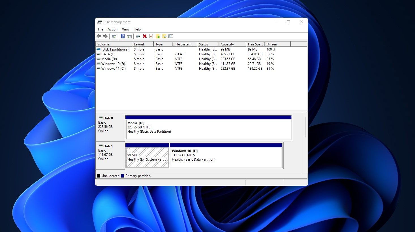Click drive icon beside Media (D:) row
The image size is (415, 232).
[99, 59]
